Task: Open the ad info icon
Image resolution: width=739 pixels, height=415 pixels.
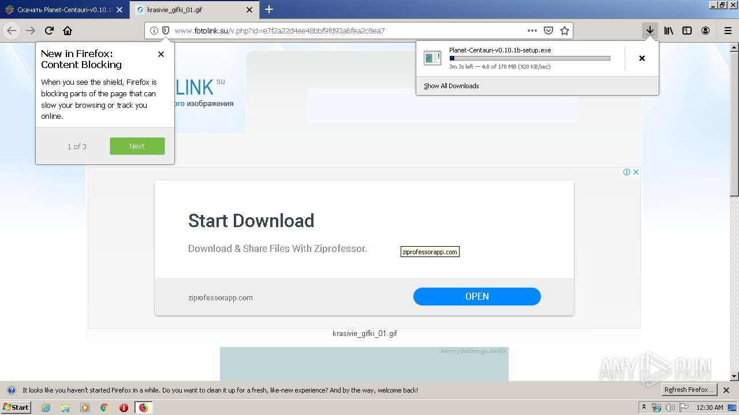Action: [626, 172]
